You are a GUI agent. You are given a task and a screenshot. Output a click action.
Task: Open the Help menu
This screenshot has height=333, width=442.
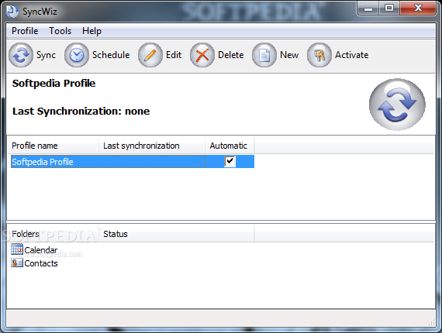coord(92,31)
